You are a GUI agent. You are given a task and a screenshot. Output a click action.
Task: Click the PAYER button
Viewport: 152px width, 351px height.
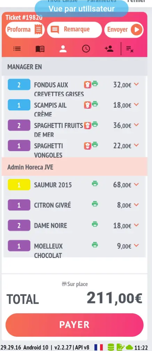click(74, 325)
